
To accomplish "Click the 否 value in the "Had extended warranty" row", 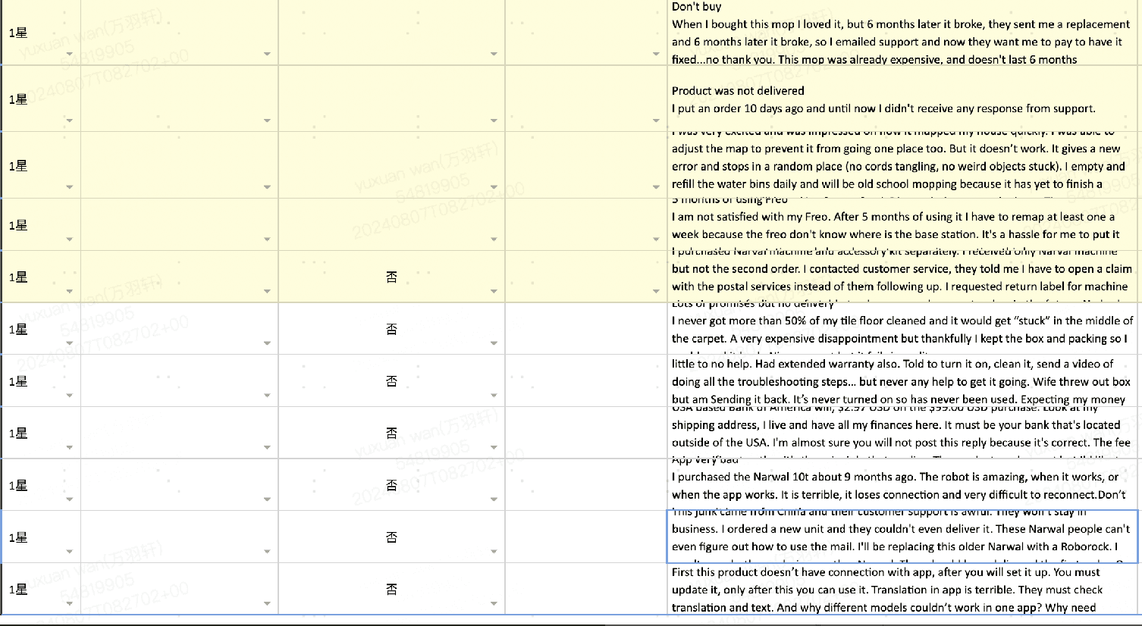I will pos(391,381).
